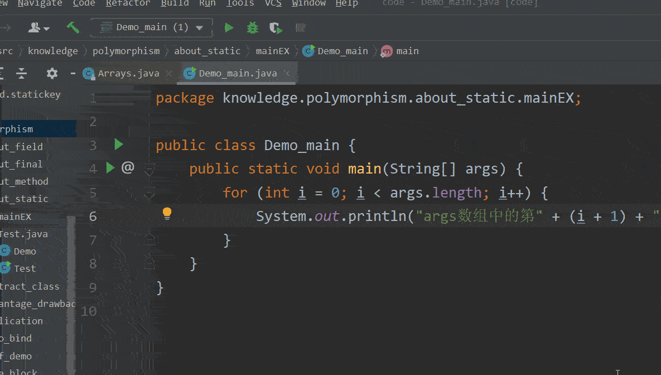Click the yellow lightbulb intention icon
The width and height of the screenshot is (661, 375).
[167, 213]
